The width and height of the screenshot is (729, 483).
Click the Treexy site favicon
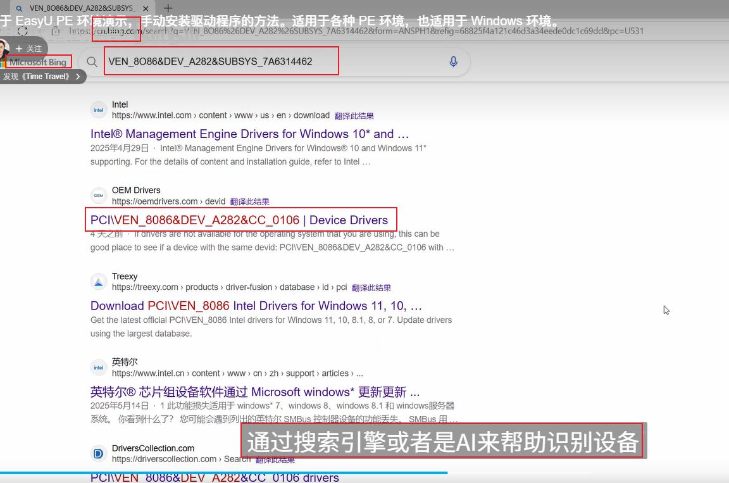[x=99, y=282]
